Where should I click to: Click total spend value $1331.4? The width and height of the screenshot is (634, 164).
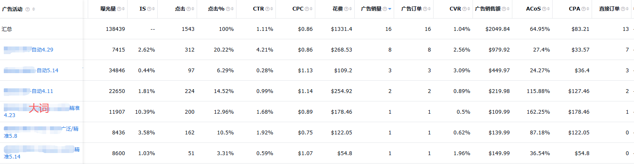coord(342,29)
